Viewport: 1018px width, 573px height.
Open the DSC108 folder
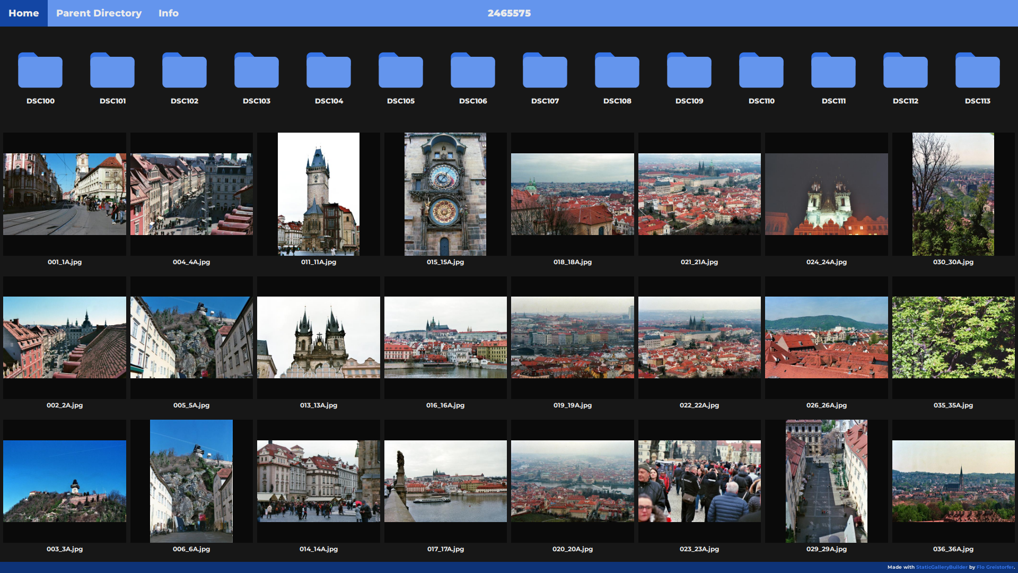click(617, 70)
